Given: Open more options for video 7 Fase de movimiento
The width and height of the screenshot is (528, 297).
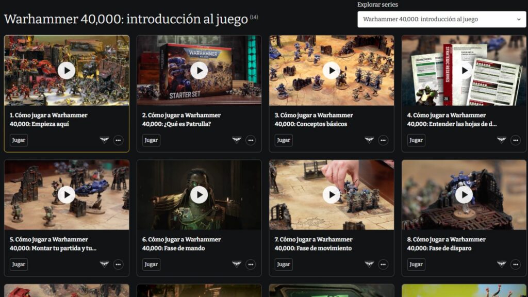Looking at the screenshot, I should click(383, 265).
